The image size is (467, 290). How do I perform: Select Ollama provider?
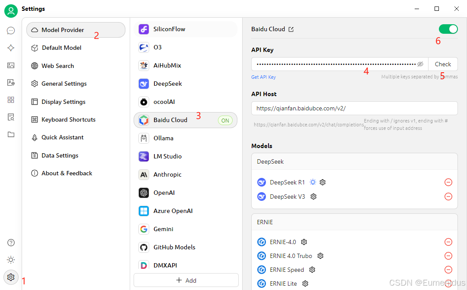pyautogui.click(x=186, y=138)
